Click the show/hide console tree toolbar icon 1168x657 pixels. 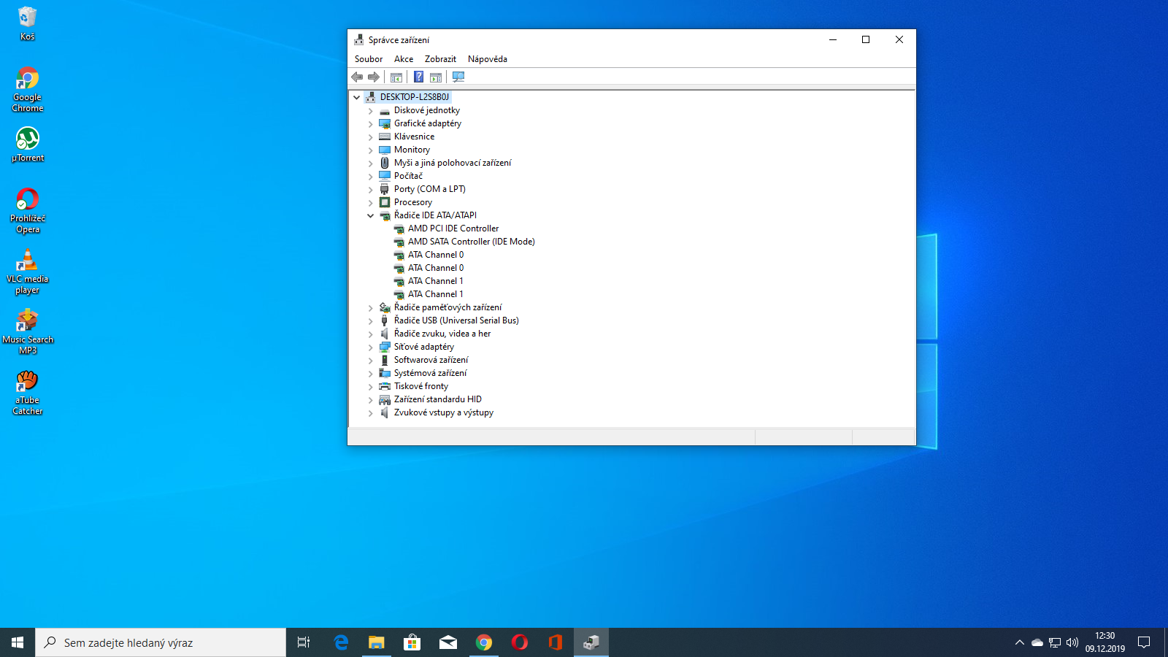point(396,77)
